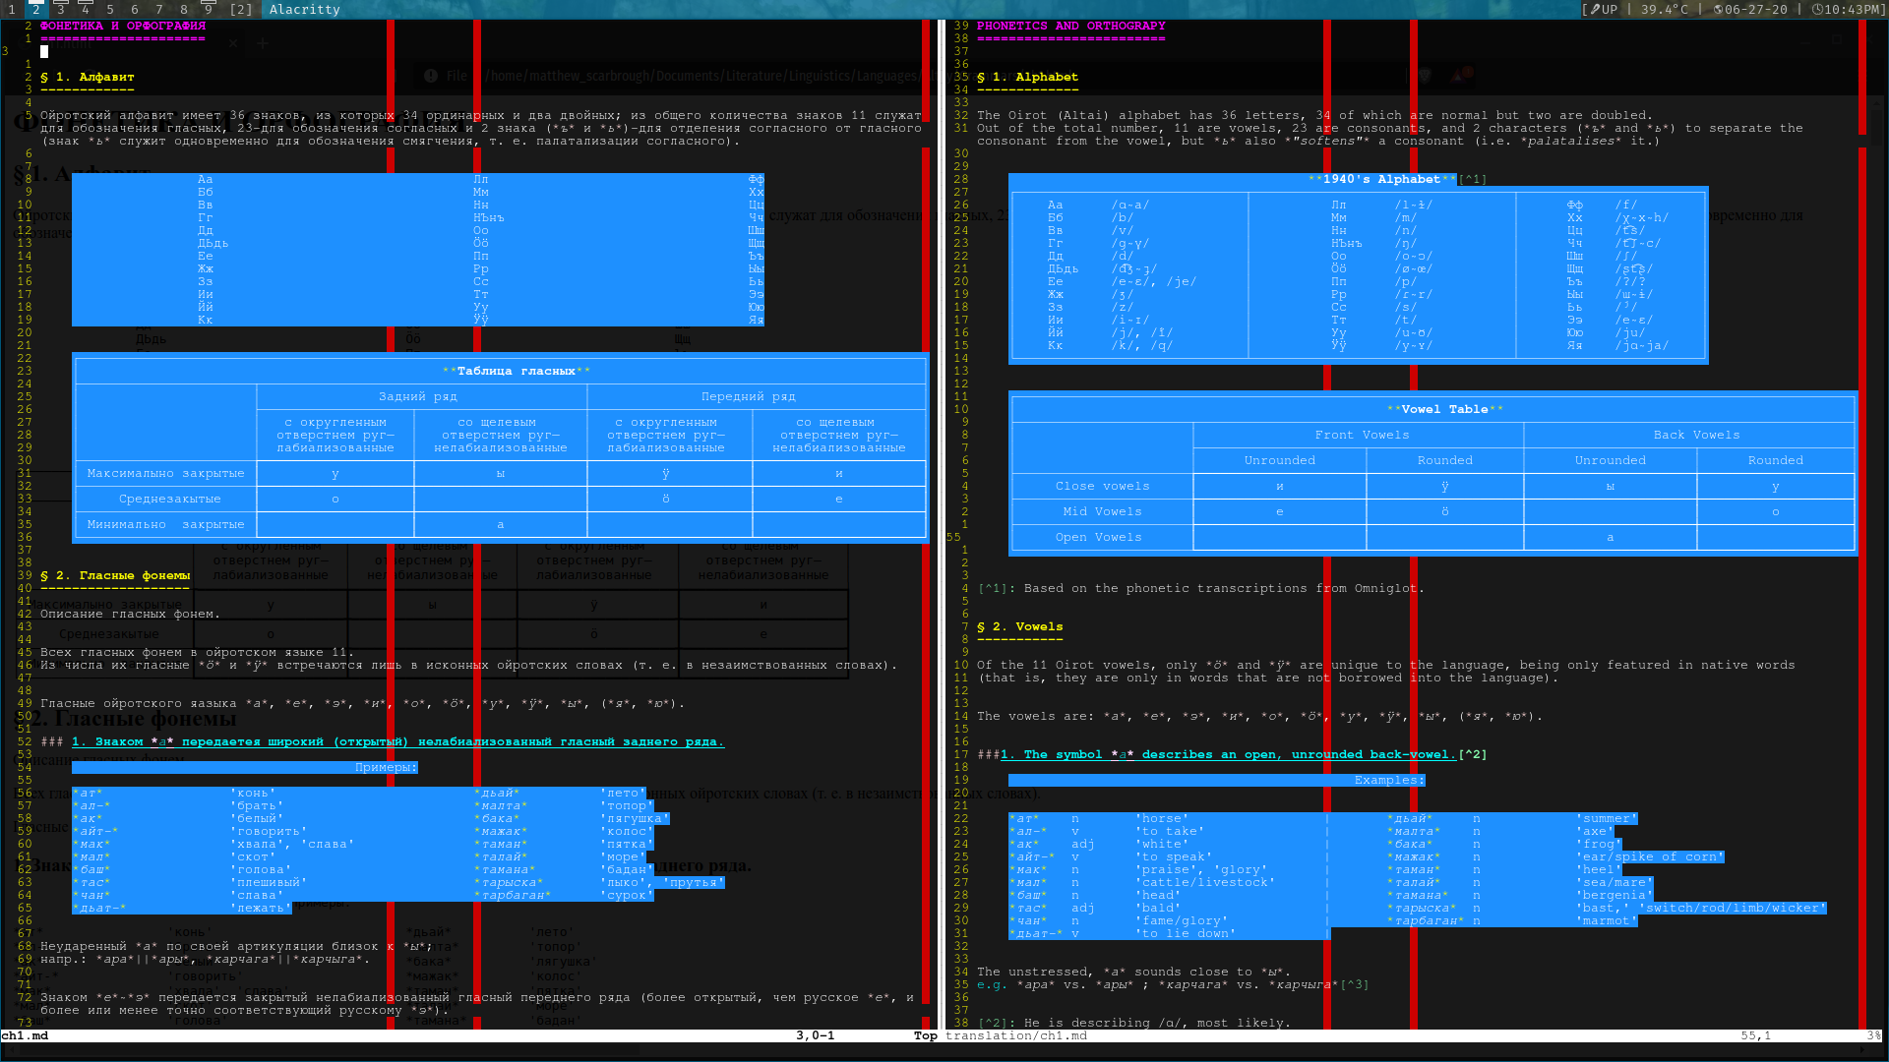Click the 'marmot' gloss

(x=1606, y=920)
